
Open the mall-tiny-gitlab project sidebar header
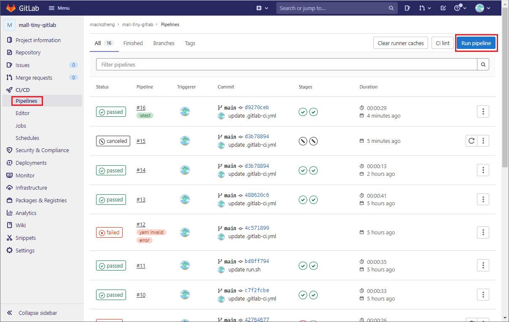[42, 25]
